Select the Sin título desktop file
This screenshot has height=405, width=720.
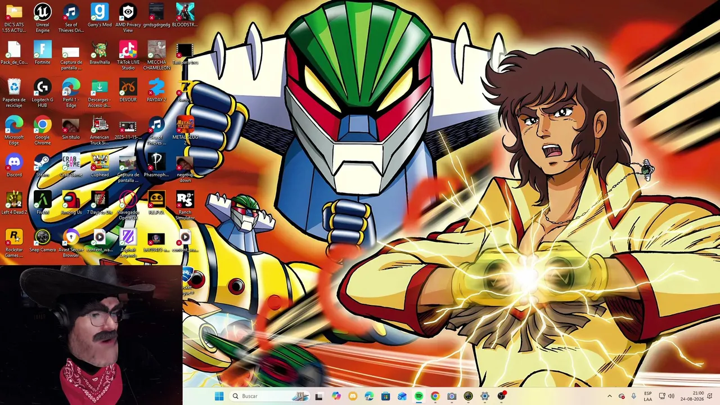point(71,129)
